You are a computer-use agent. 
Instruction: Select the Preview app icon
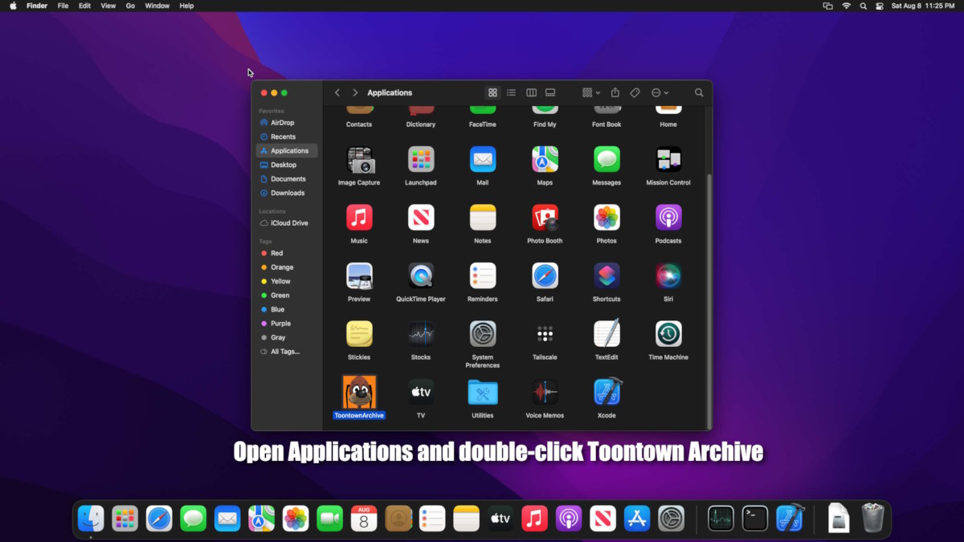(359, 275)
